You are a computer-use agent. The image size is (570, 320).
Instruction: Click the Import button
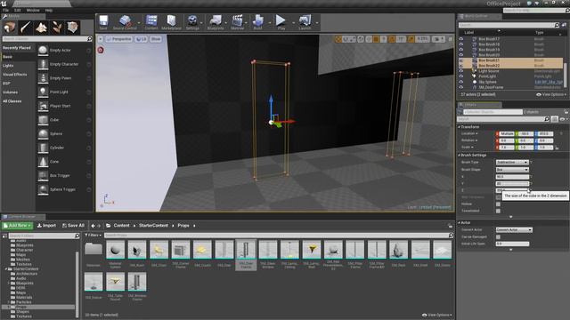pos(46,226)
